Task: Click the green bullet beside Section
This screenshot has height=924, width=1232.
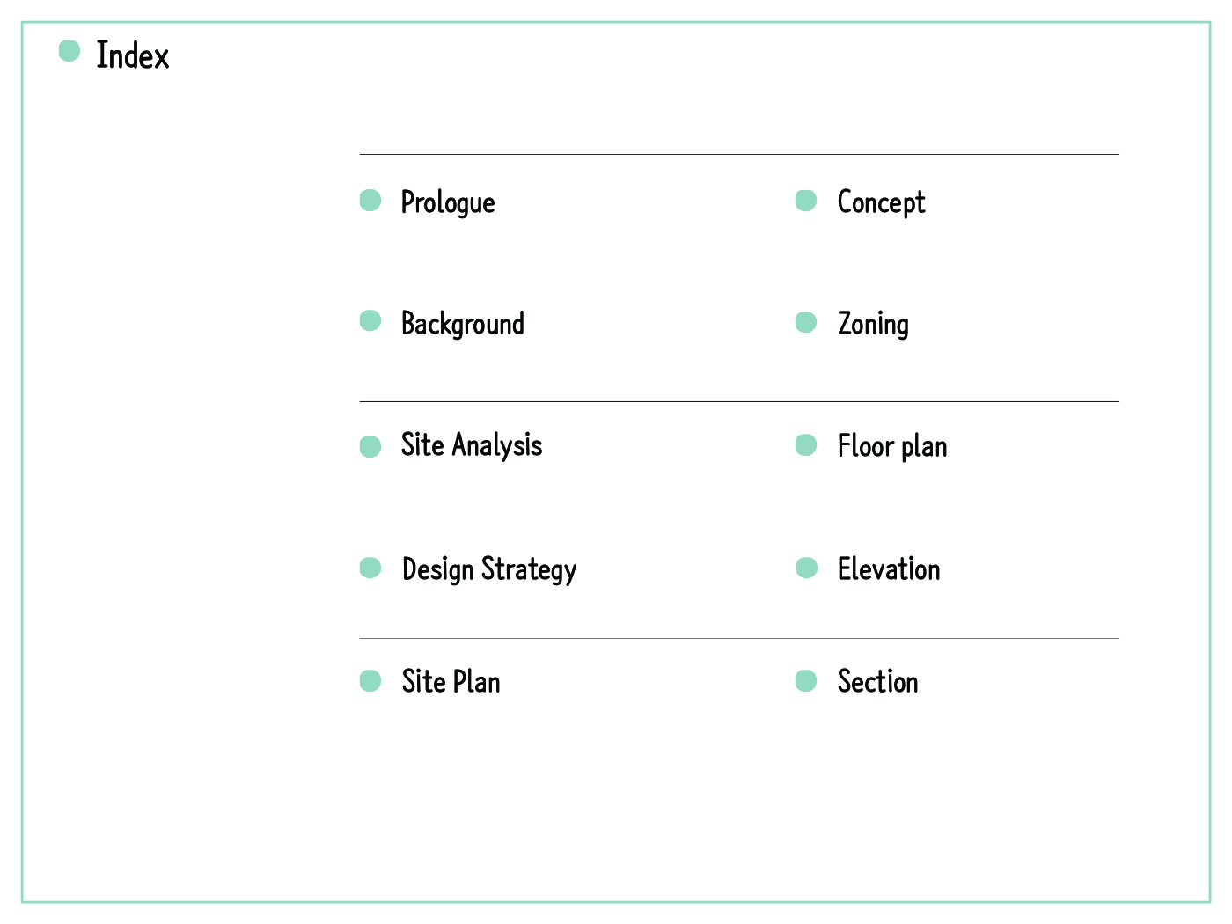Action: [x=806, y=681]
